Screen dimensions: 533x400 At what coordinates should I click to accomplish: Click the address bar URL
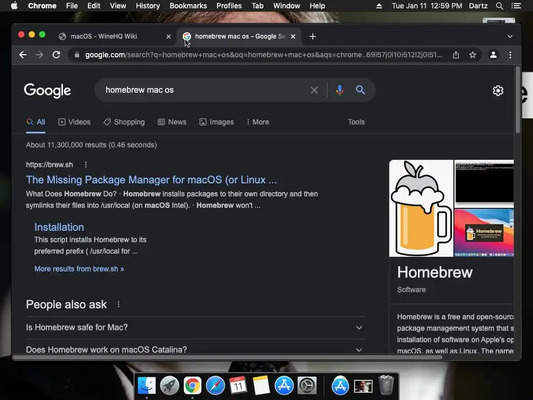pos(264,55)
